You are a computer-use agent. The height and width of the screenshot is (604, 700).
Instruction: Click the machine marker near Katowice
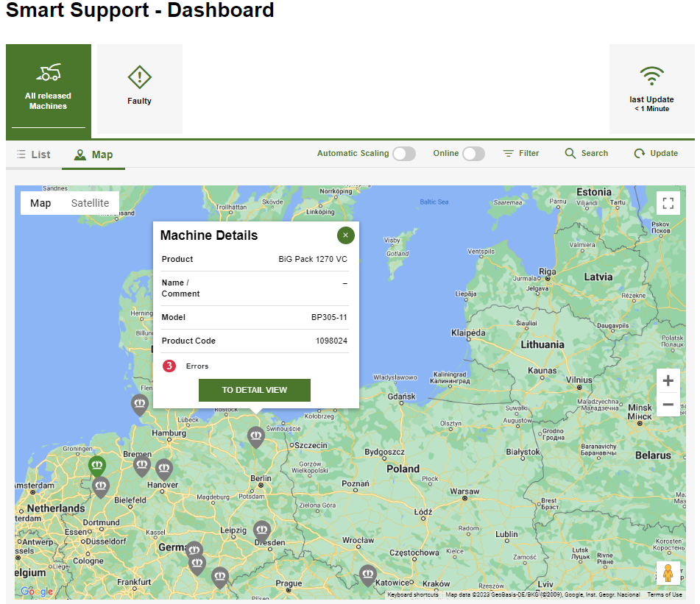coord(368,574)
